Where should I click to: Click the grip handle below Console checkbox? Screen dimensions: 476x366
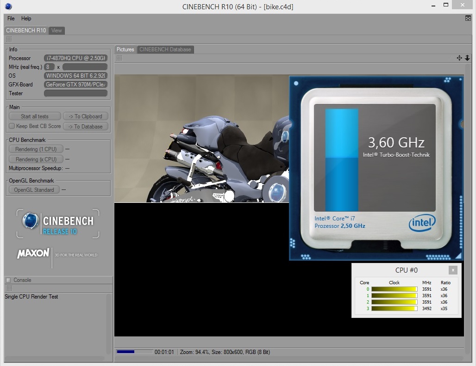coord(9,288)
